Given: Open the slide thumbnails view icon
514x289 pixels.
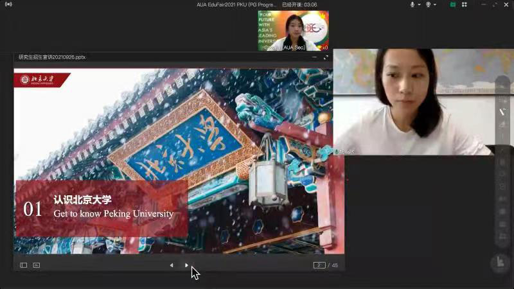Looking at the screenshot, I should (x=37, y=265).
